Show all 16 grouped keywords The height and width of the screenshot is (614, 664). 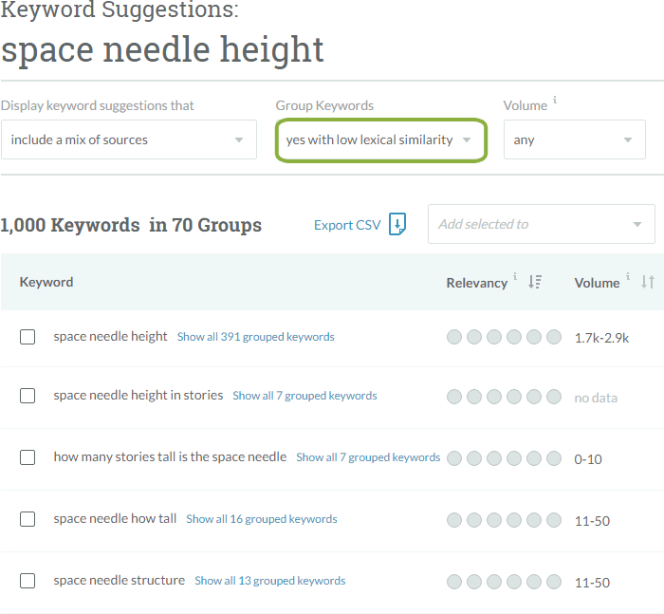(261, 519)
